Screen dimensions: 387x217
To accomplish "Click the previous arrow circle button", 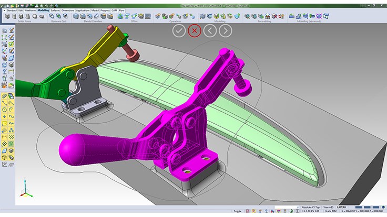I will point(210,30).
